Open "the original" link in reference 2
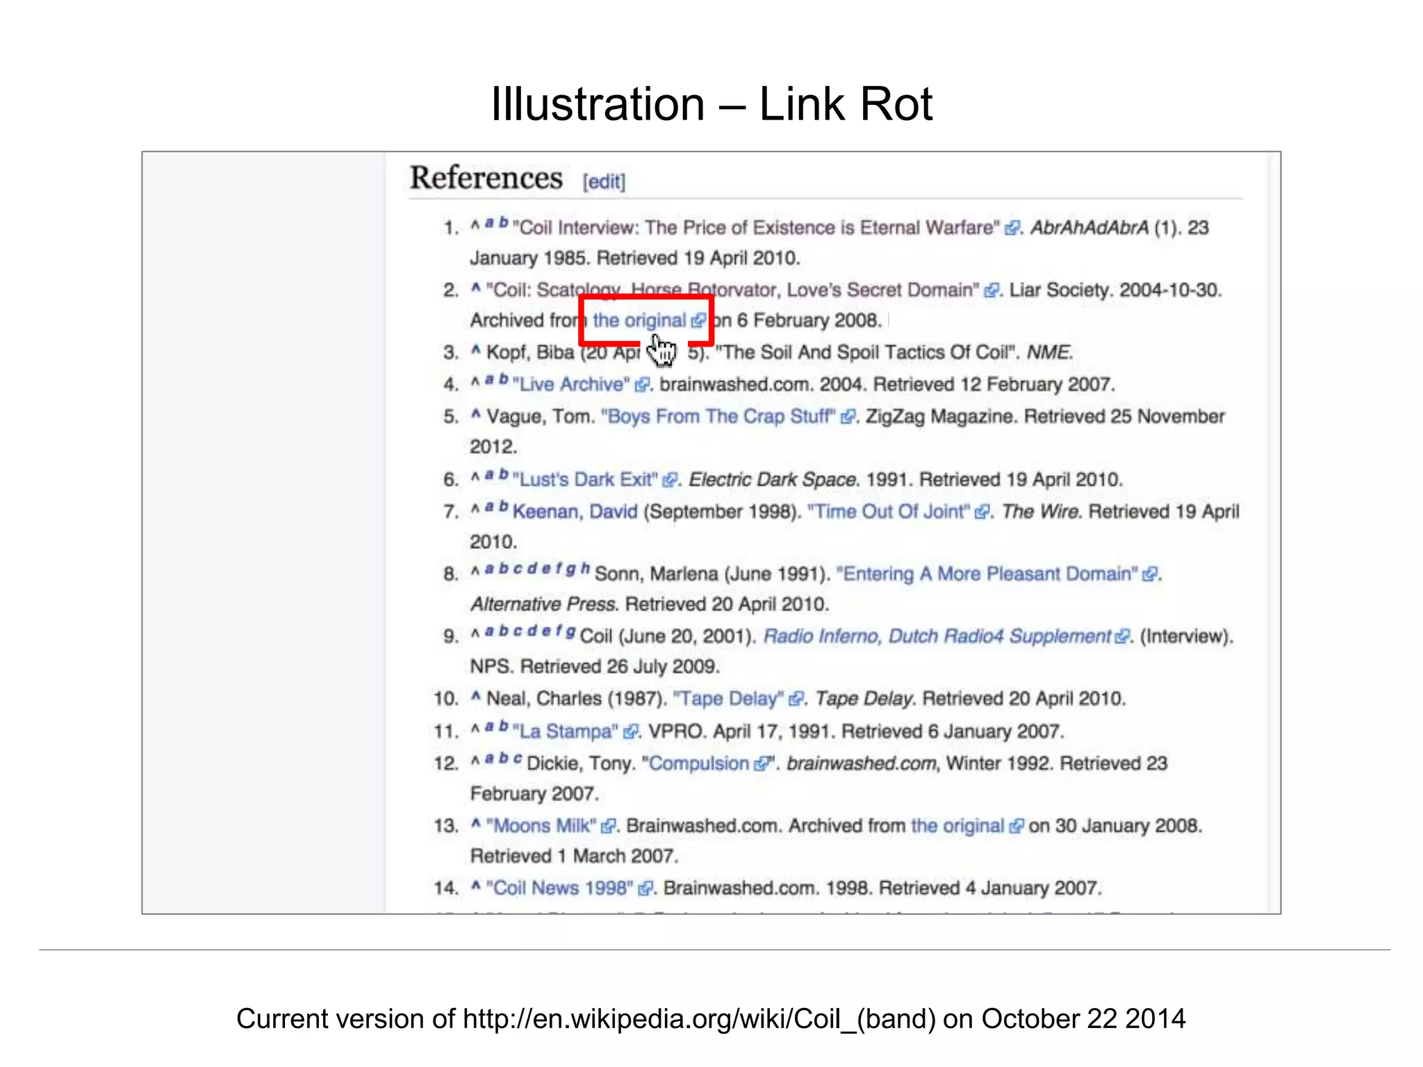Viewport: 1423px width, 1067px height. [x=639, y=320]
